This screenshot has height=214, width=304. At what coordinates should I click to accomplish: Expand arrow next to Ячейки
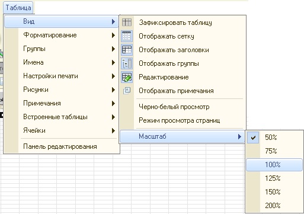tap(113, 130)
